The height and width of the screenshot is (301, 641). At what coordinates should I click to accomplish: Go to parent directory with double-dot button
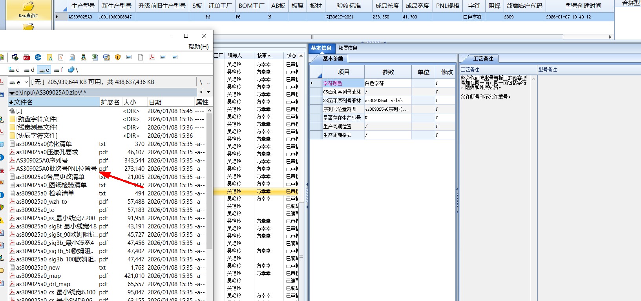click(208, 82)
